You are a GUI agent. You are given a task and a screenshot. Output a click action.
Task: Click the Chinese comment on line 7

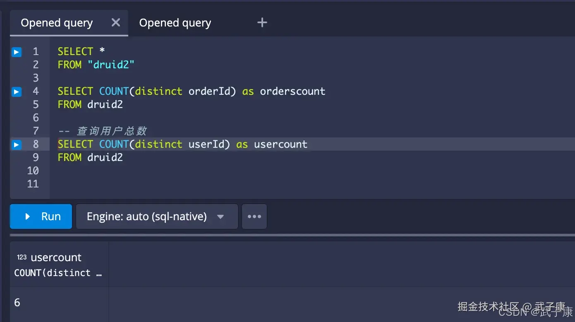pyautogui.click(x=111, y=131)
